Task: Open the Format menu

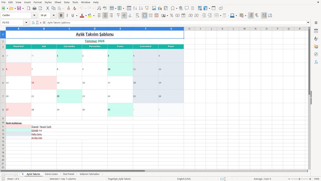Action: (x=38, y=2)
